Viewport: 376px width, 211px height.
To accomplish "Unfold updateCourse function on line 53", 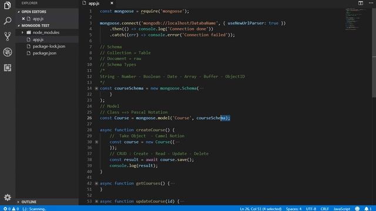I will click(96, 201).
